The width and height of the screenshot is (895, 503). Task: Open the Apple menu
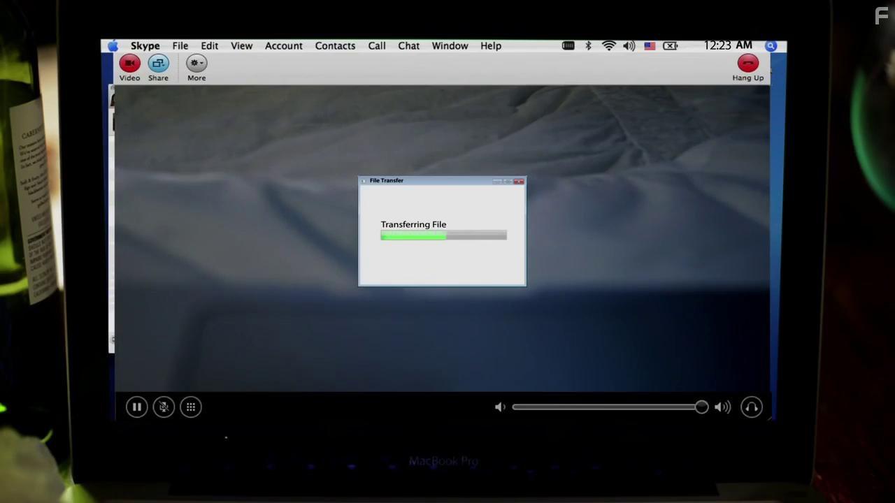[113, 46]
